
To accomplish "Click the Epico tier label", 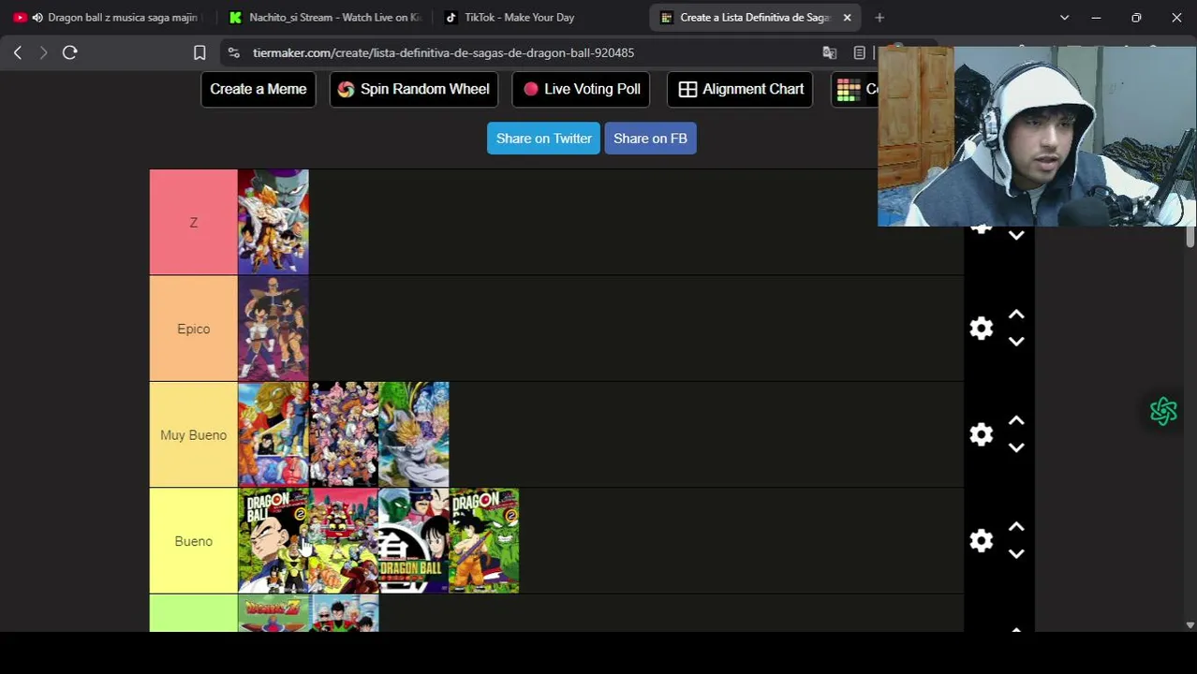I will (194, 329).
